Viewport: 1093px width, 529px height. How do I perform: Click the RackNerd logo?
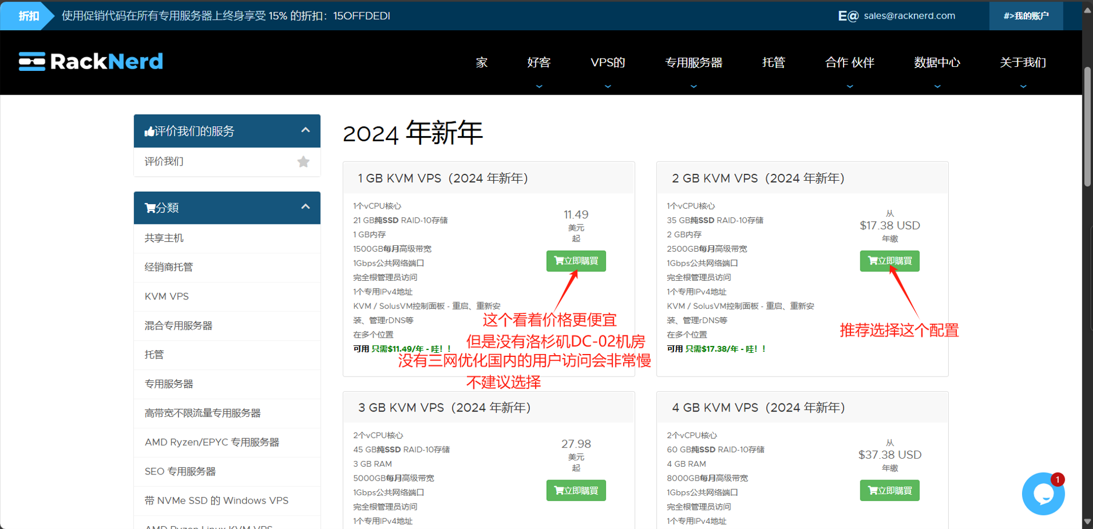pos(91,62)
